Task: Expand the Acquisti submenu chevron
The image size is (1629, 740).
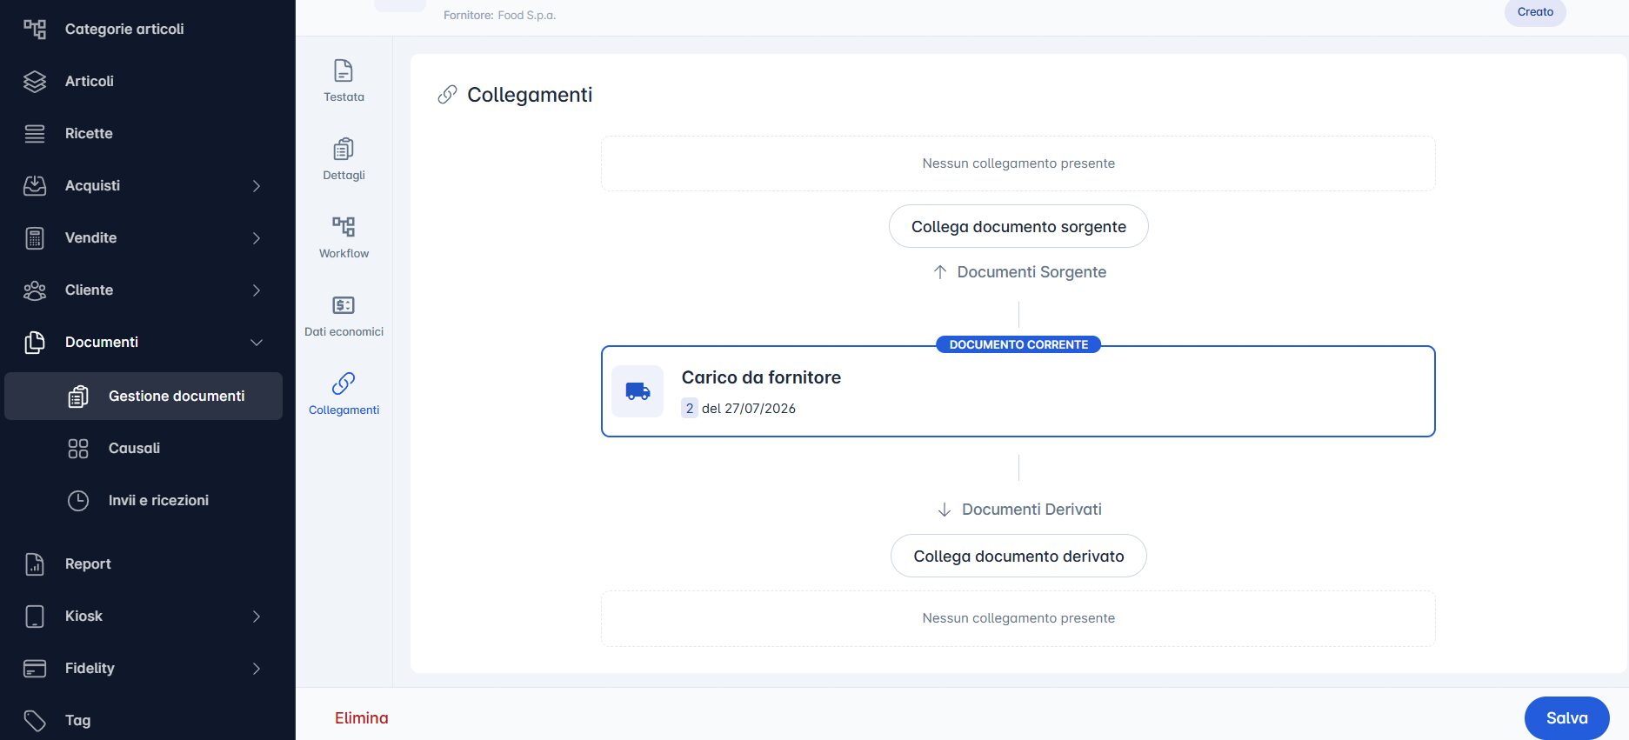Action: 257,186
